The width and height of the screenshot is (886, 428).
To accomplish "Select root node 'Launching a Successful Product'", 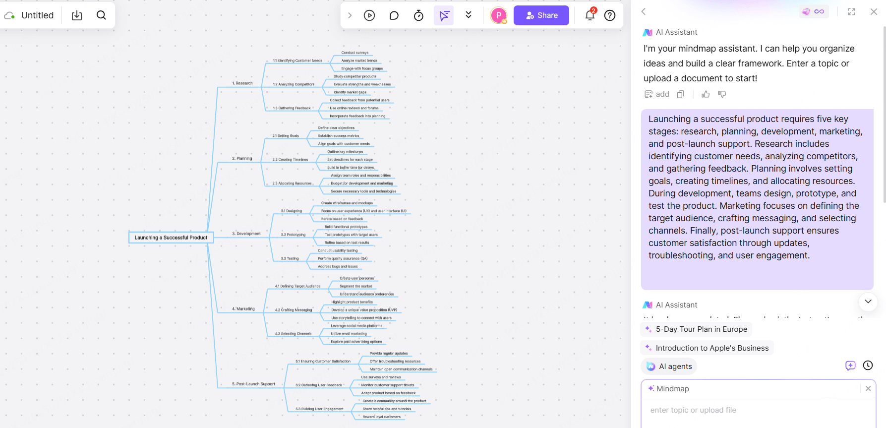I will (171, 238).
